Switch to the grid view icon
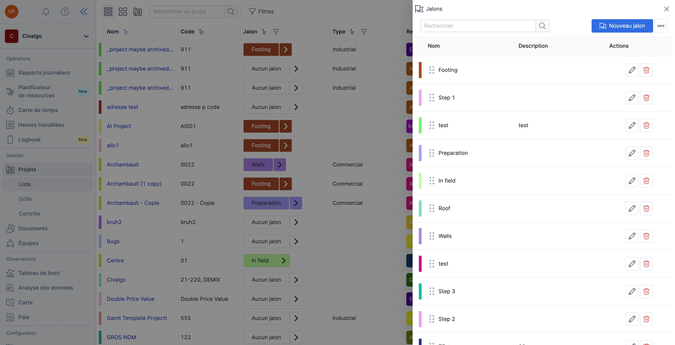Viewport: 675px width, 345px height. point(123,12)
